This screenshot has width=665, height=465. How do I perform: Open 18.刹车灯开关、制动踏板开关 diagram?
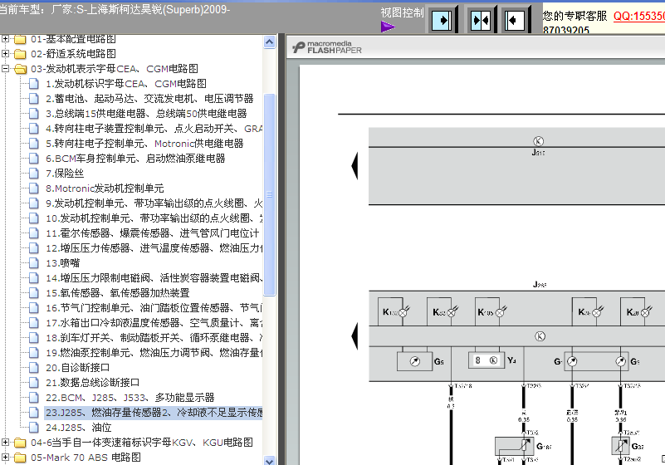[x=154, y=337]
